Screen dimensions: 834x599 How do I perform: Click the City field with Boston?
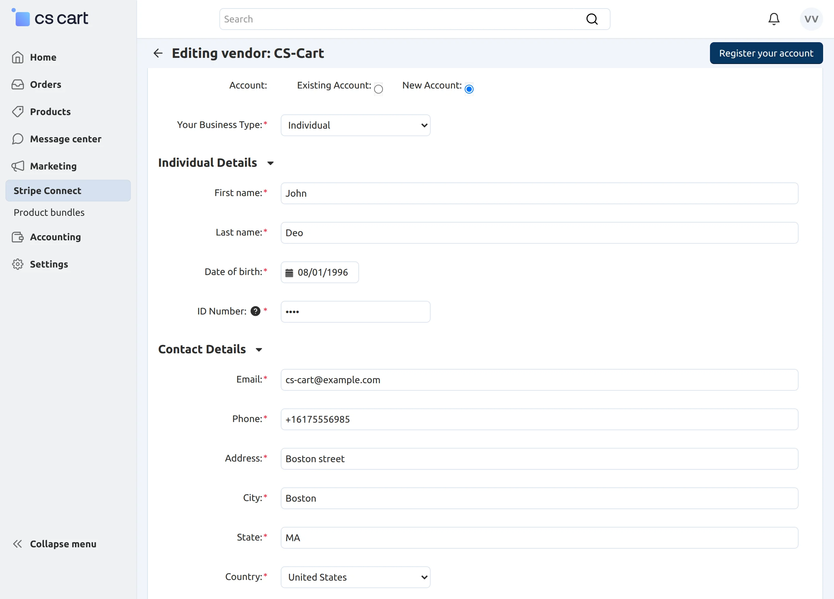pyautogui.click(x=539, y=498)
